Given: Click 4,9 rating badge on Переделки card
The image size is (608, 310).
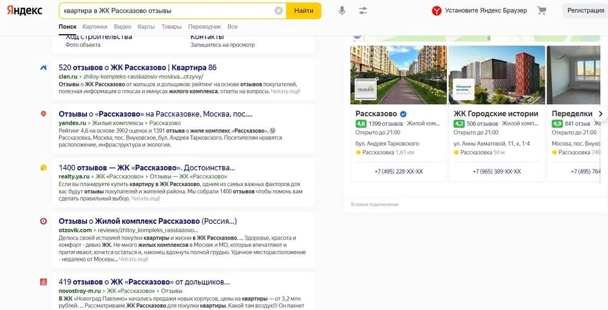Looking at the screenshot, I should [x=557, y=124].
